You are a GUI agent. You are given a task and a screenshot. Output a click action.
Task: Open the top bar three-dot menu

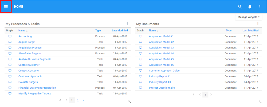[260, 7]
